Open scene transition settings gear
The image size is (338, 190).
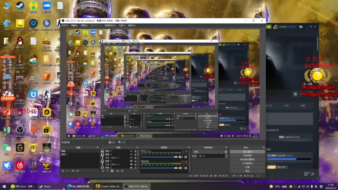coord(226,152)
